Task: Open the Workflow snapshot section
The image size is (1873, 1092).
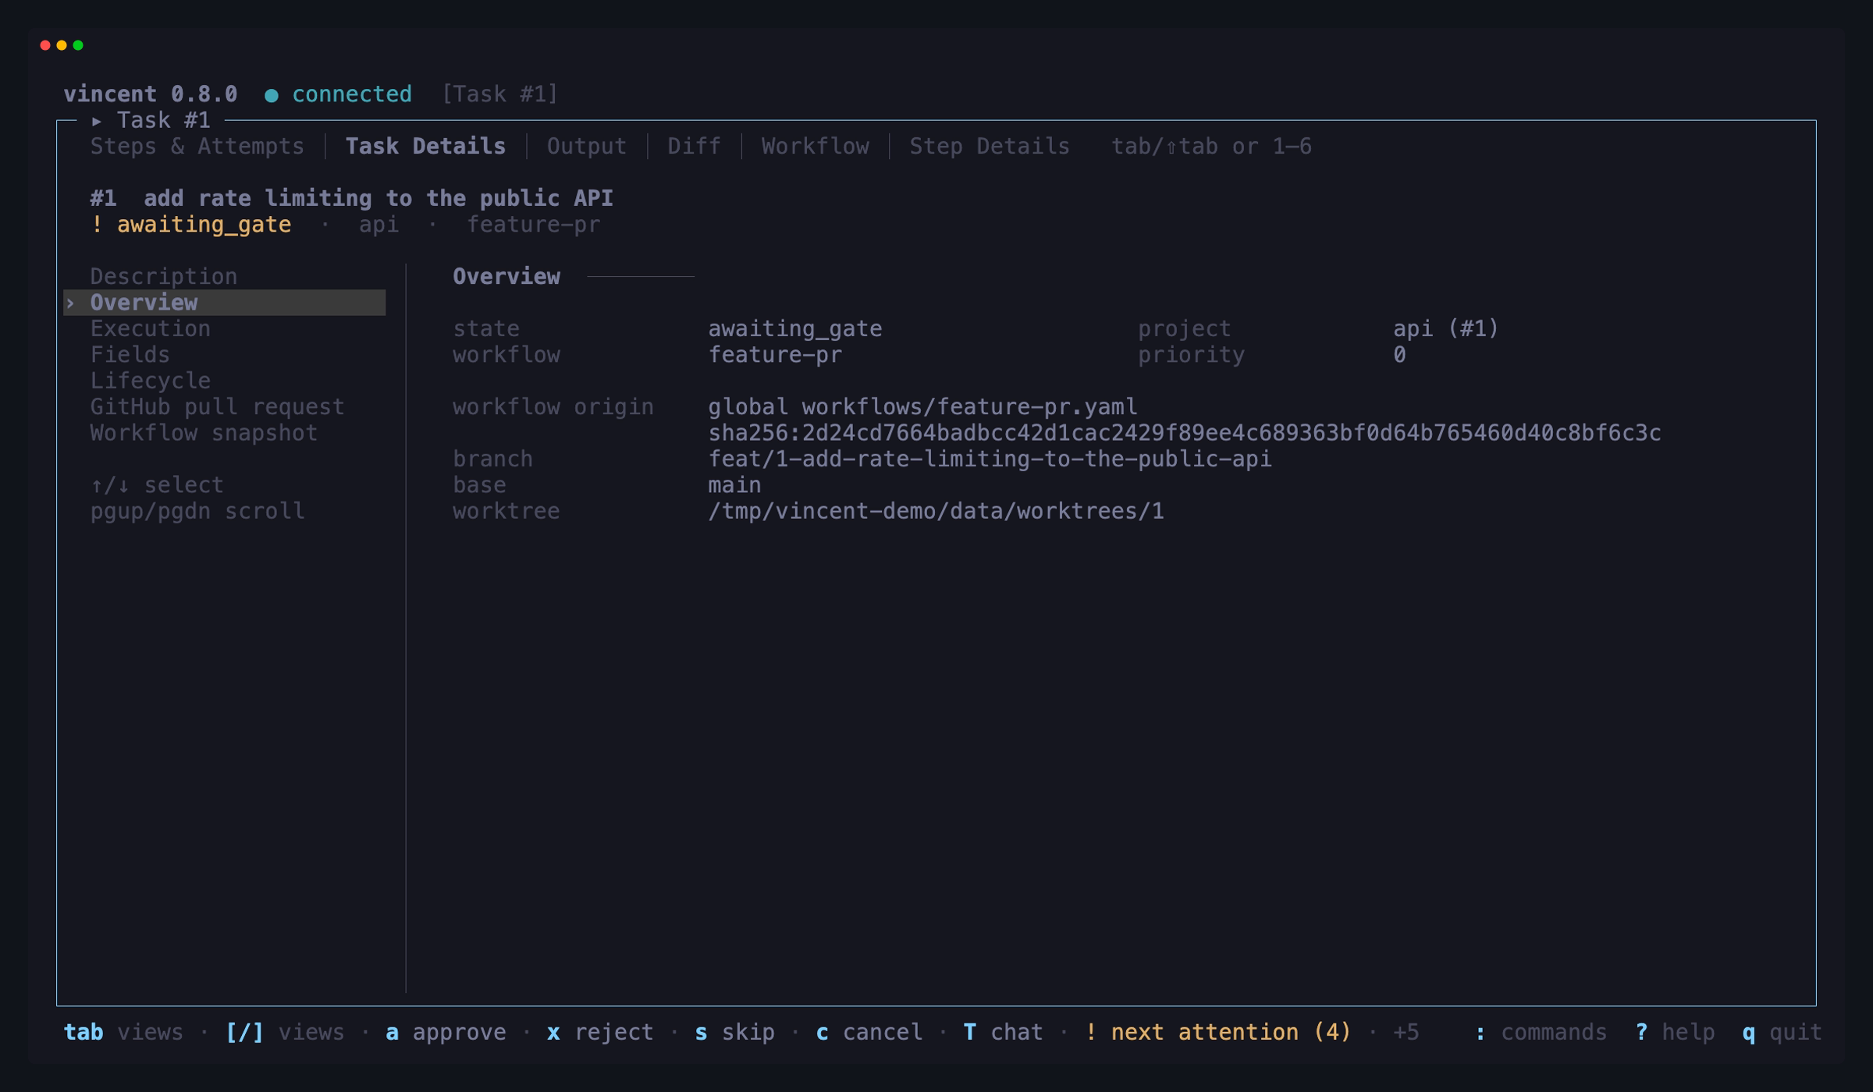Action: (x=204, y=433)
